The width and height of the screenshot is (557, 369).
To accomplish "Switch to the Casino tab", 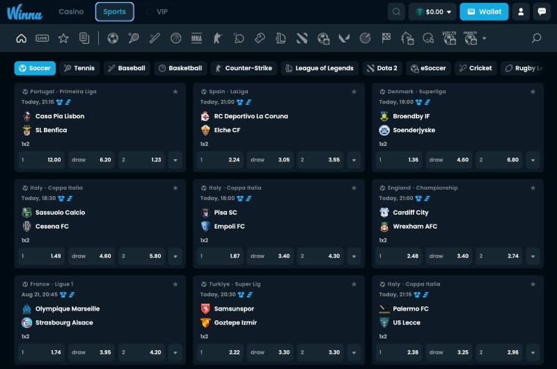I will [x=71, y=12].
